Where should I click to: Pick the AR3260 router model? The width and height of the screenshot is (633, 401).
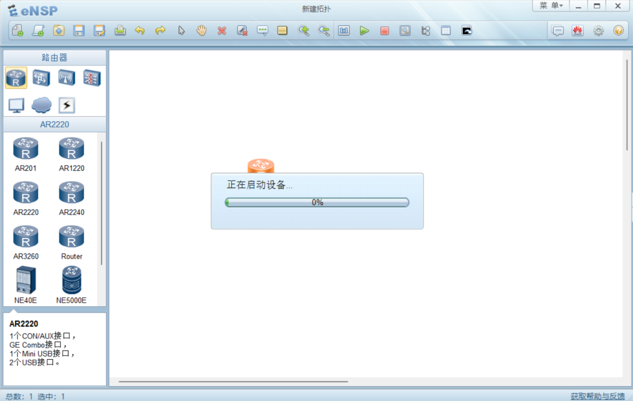[x=25, y=243]
